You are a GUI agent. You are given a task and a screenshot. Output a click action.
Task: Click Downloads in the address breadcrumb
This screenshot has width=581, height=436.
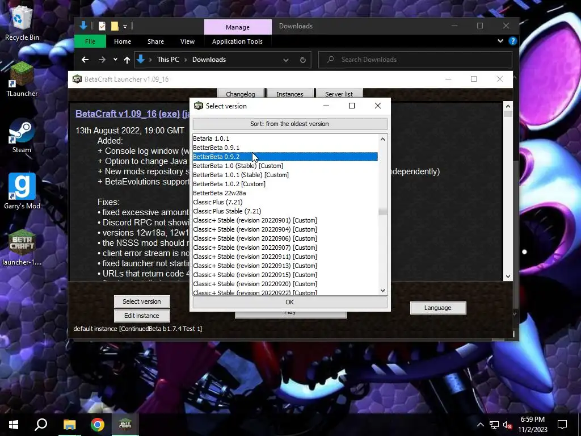point(209,60)
